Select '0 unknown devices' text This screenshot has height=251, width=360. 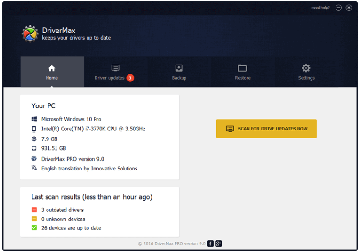point(63,219)
